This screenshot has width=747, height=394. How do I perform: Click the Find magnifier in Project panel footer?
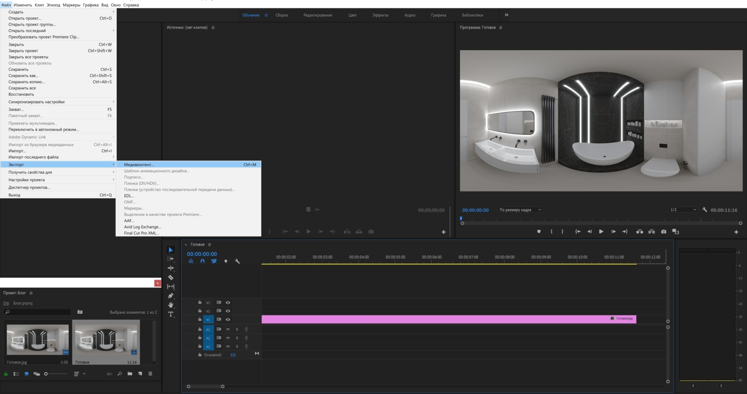click(x=119, y=373)
